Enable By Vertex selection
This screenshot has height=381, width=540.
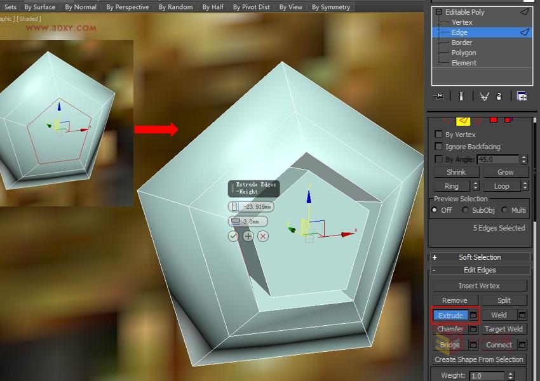click(438, 134)
